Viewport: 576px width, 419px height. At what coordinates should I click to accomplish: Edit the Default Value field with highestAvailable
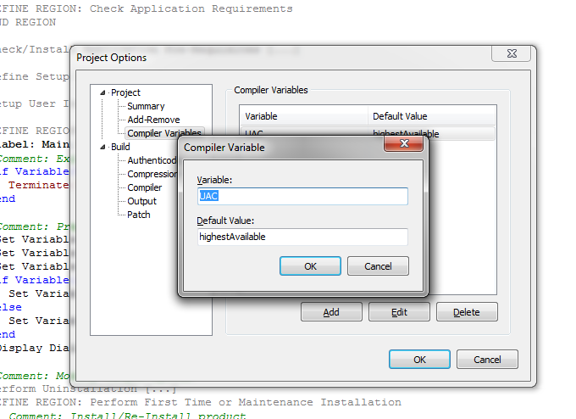click(x=302, y=237)
